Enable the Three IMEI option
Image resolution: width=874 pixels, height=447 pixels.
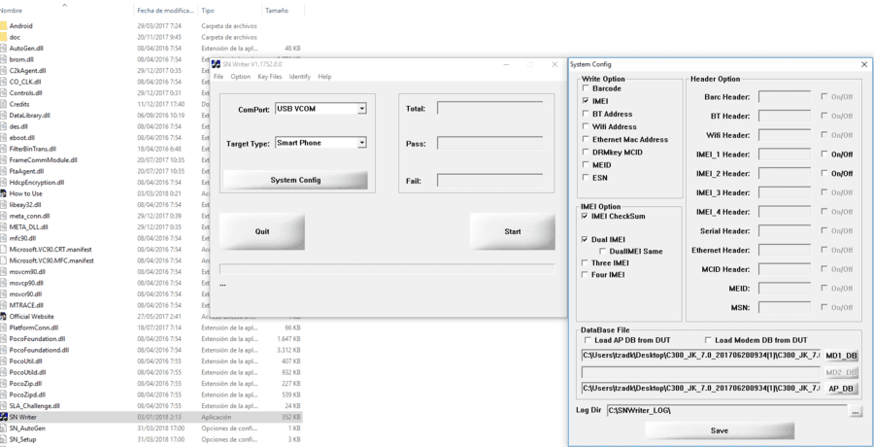click(585, 262)
